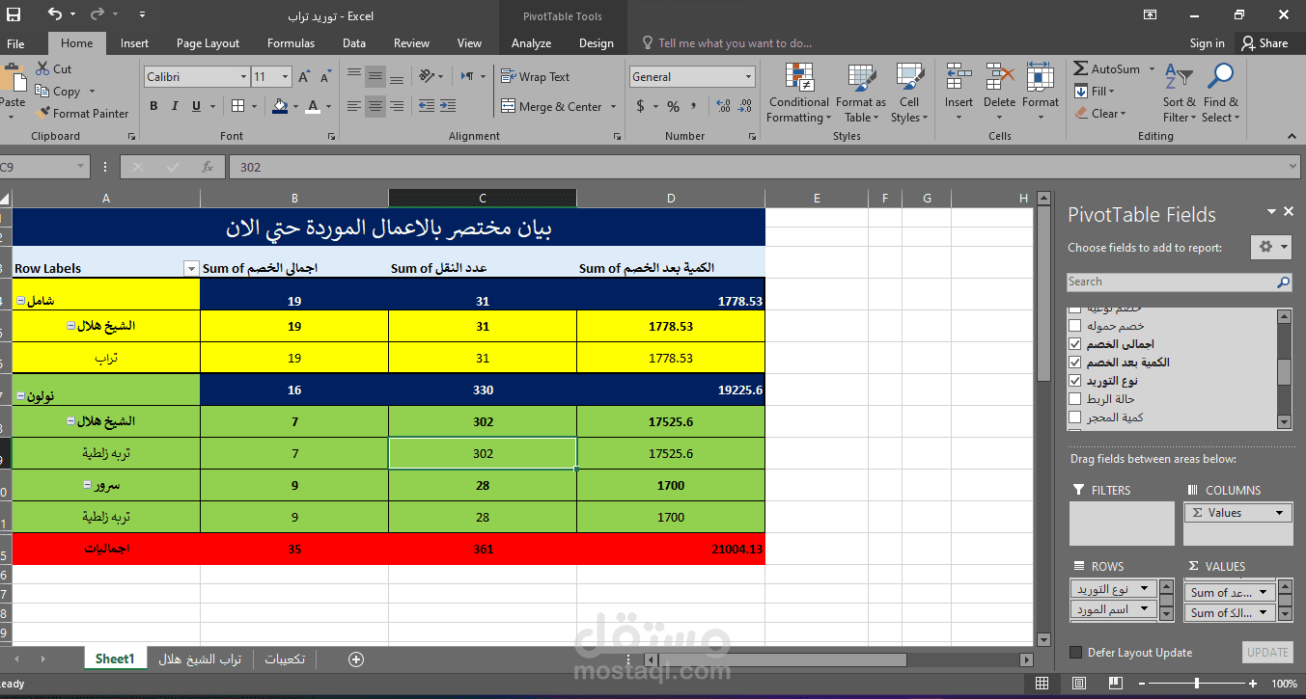Open Cell Styles gallery
This screenshot has height=699, width=1306.
(x=909, y=94)
